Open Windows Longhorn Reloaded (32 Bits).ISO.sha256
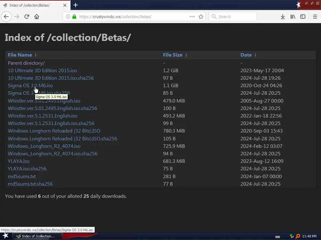 pyautogui.click(x=62, y=138)
